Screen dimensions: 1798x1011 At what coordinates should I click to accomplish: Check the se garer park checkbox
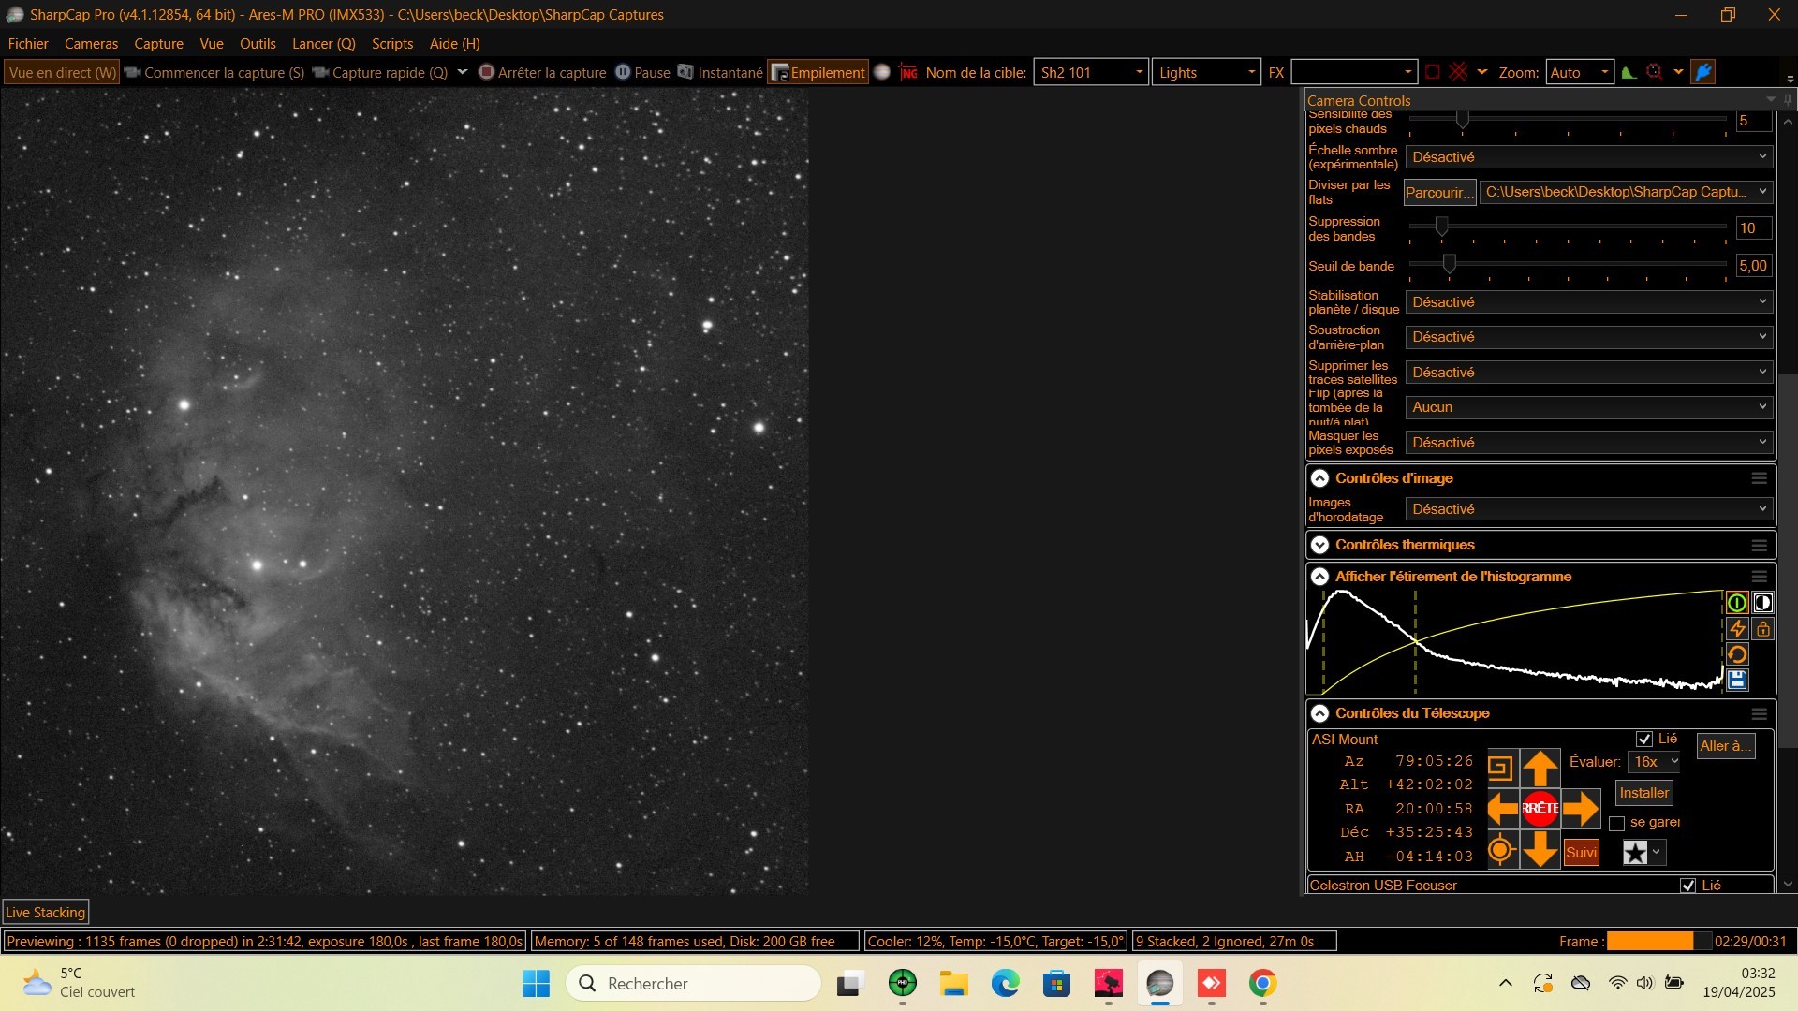point(1616,823)
